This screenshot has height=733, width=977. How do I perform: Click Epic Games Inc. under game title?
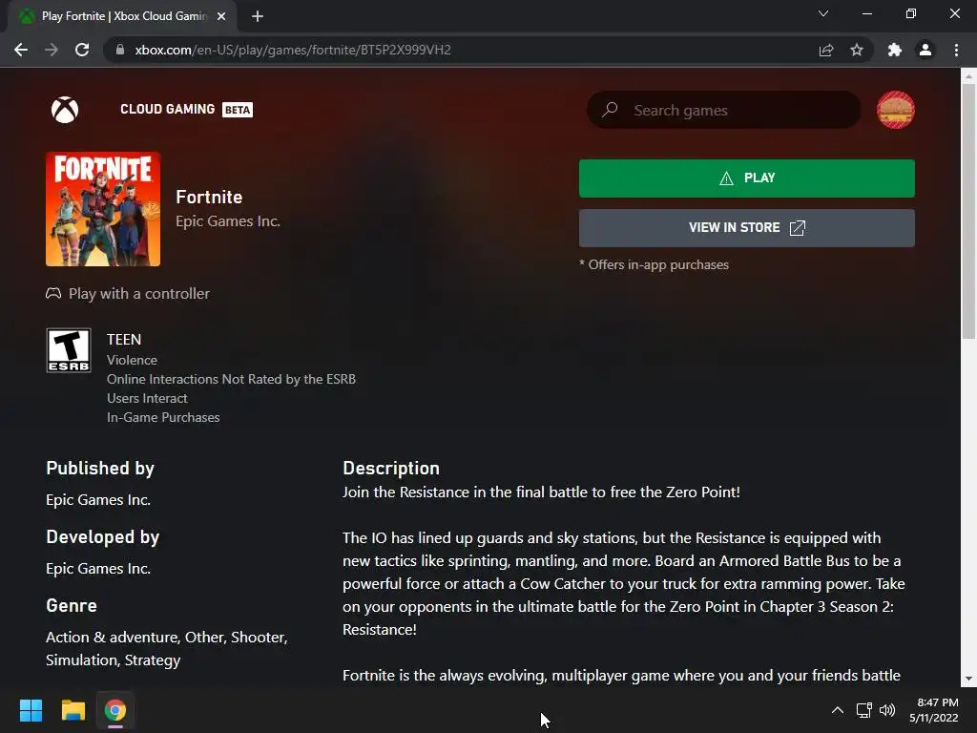click(227, 221)
